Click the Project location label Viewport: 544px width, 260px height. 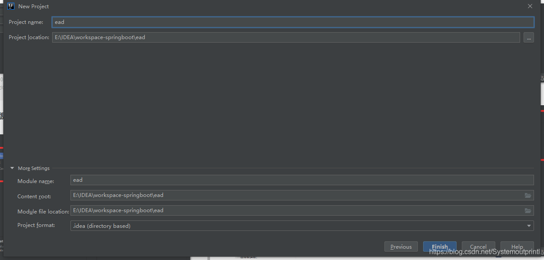[29, 37]
